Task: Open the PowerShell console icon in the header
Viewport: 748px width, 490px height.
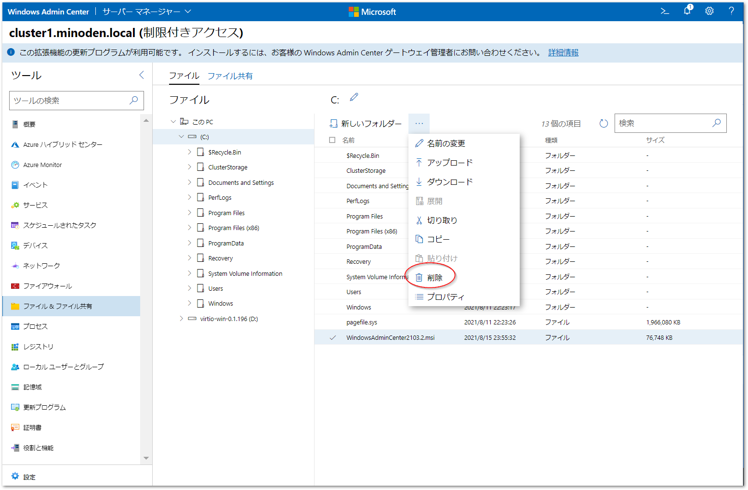Action: click(x=664, y=11)
